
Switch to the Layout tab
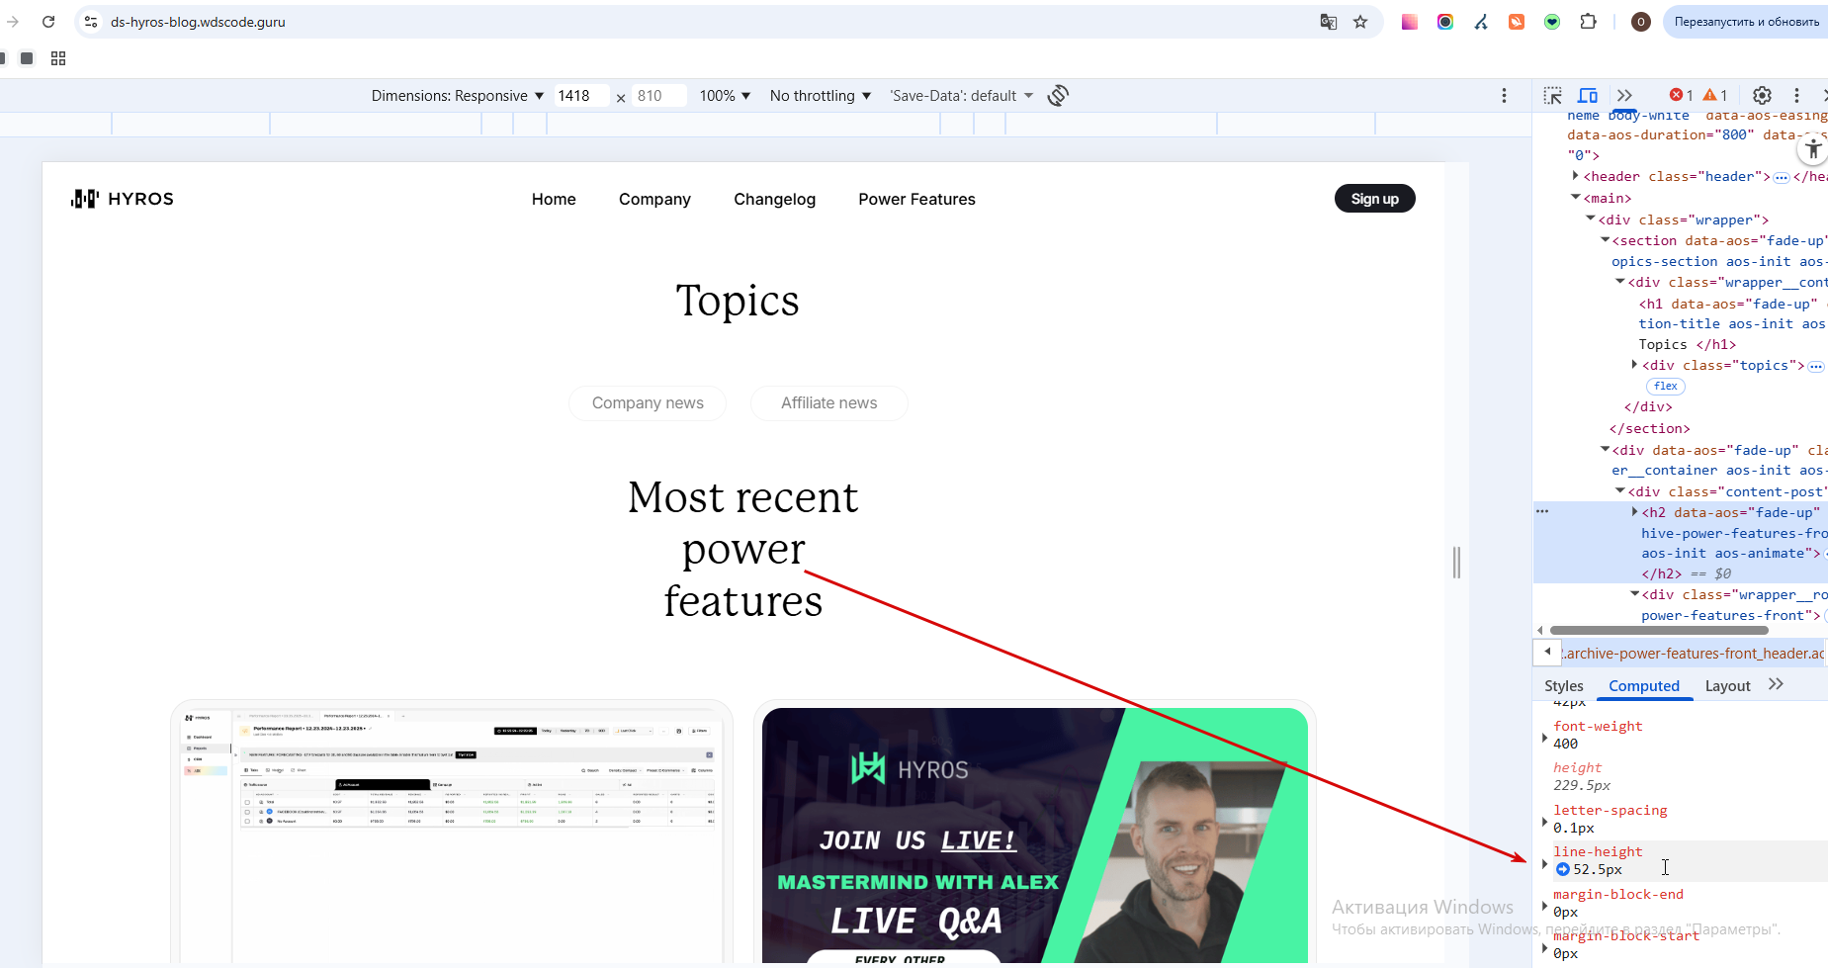pyautogui.click(x=1727, y=685)
